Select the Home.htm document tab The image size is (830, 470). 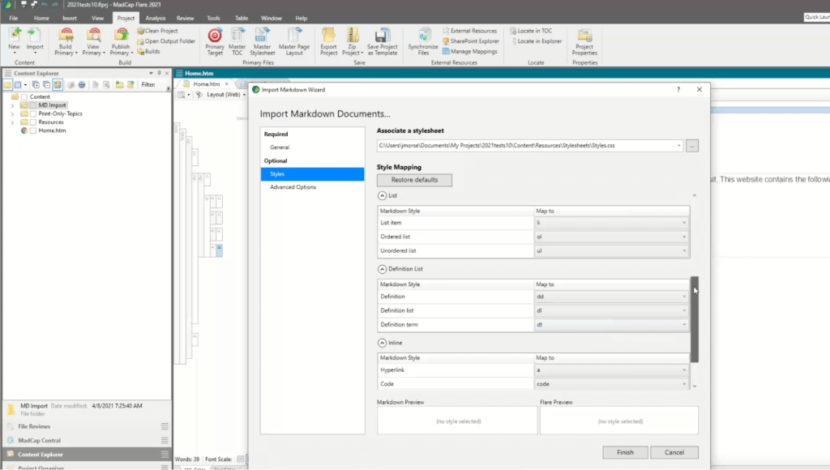pyautogui.click(x=207, y=84)
